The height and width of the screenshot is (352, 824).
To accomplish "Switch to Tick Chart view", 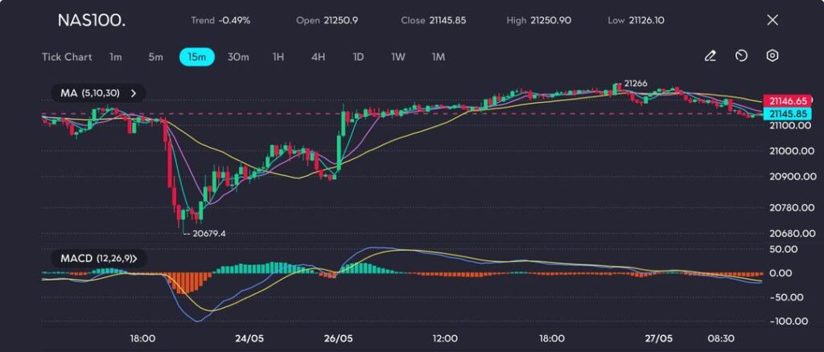I will (67, 57).
